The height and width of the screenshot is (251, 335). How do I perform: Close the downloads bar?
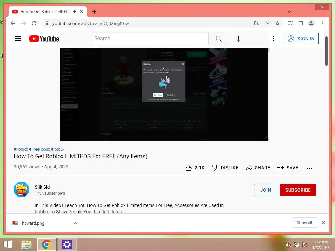323,223
